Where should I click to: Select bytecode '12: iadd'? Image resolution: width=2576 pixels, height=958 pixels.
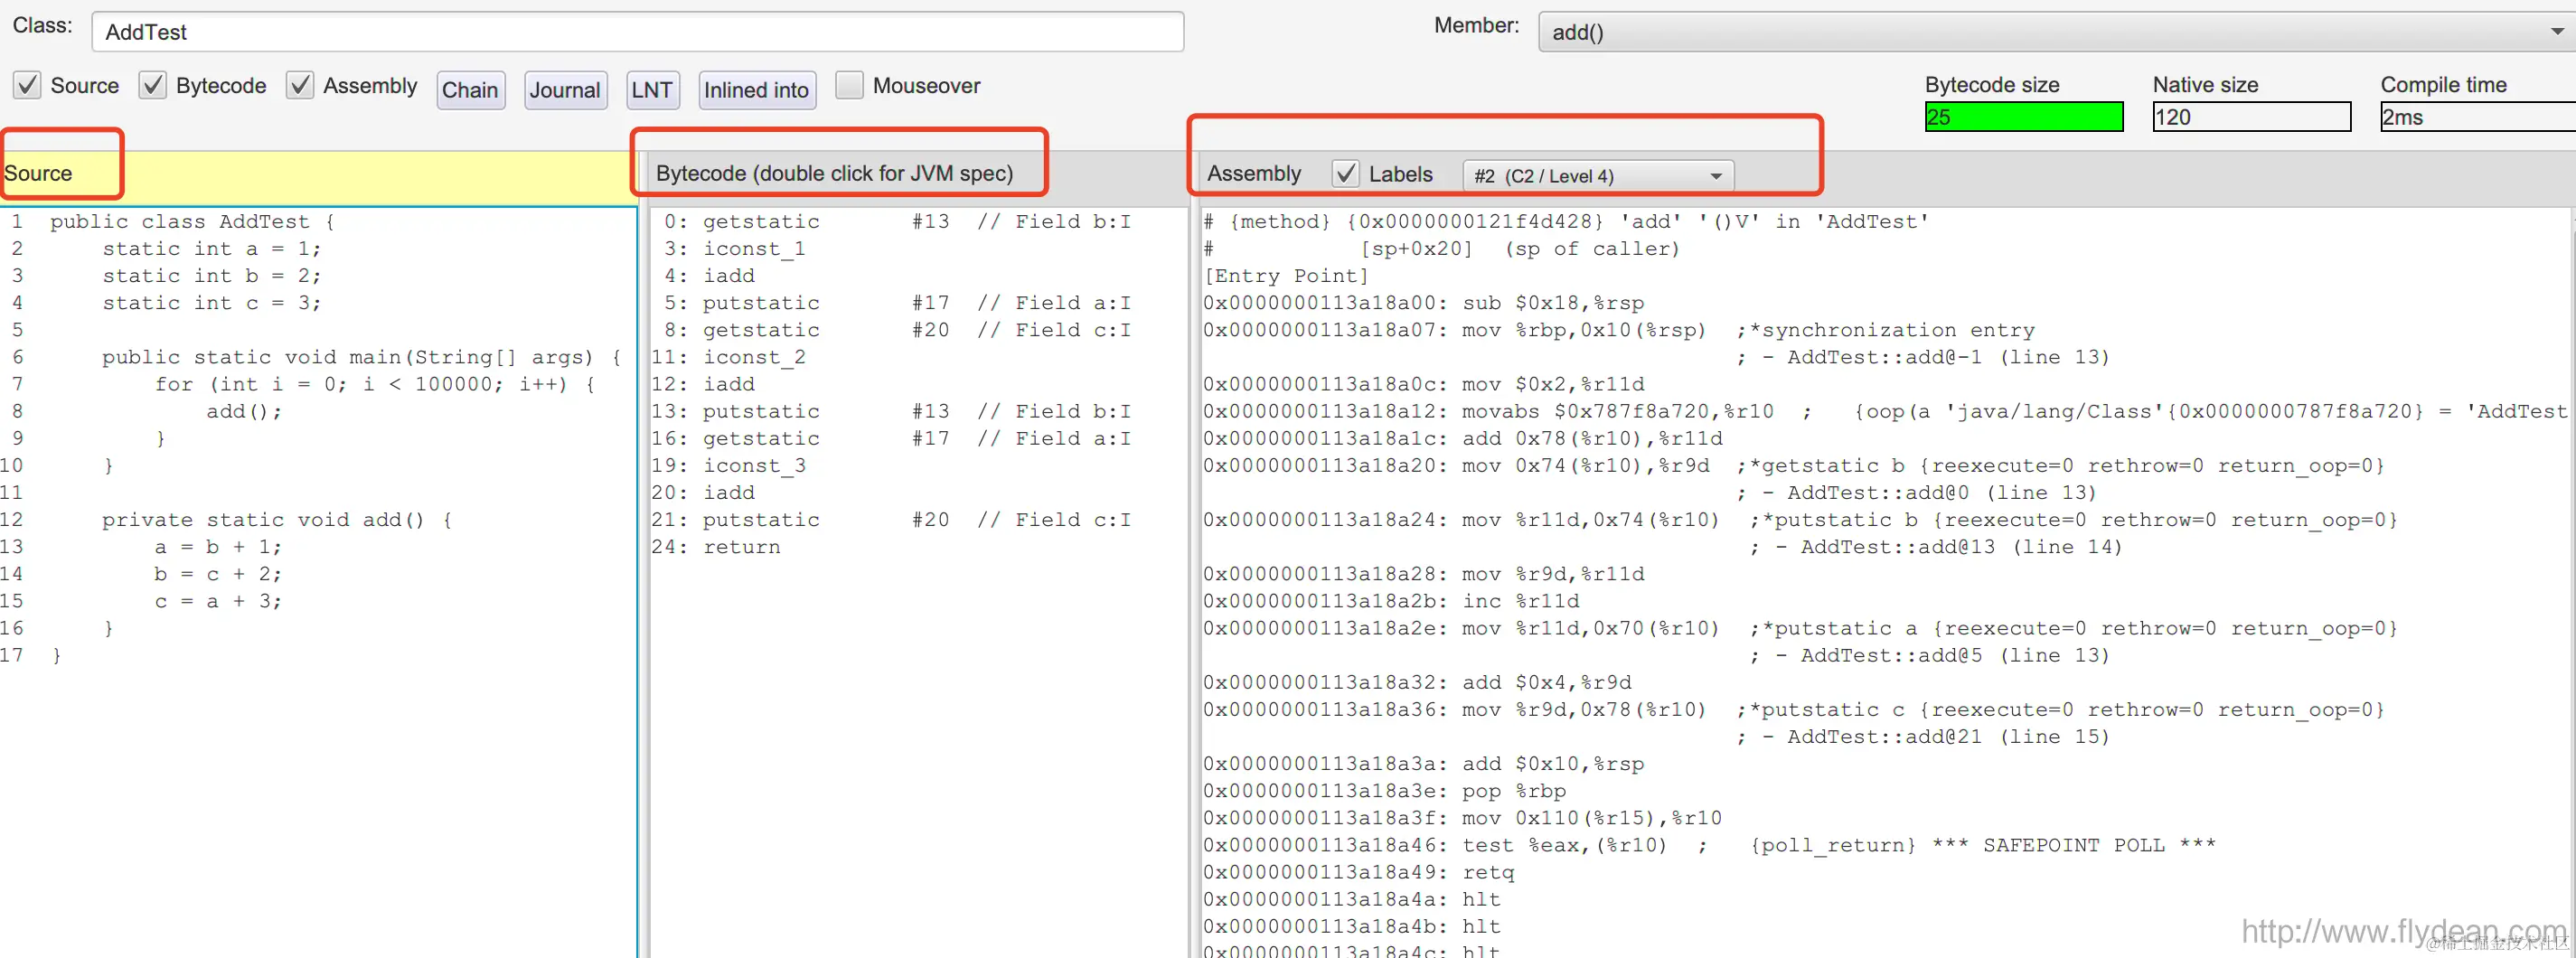(703, 384)
